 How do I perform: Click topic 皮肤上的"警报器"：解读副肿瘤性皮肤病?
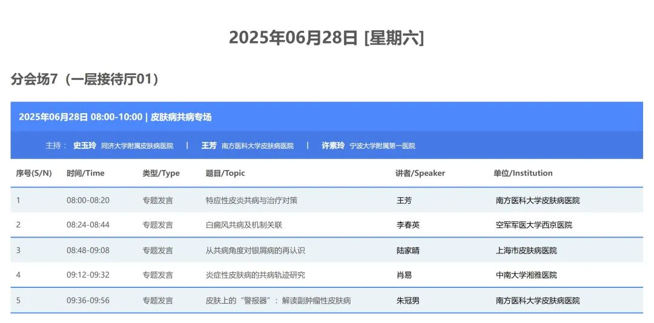pos(279,301)
